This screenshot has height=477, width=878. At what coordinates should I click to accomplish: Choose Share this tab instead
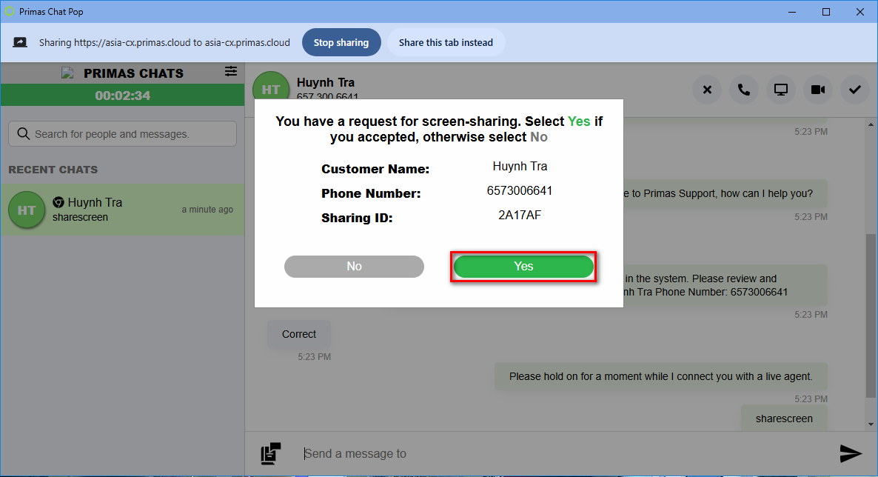[446, 42]
